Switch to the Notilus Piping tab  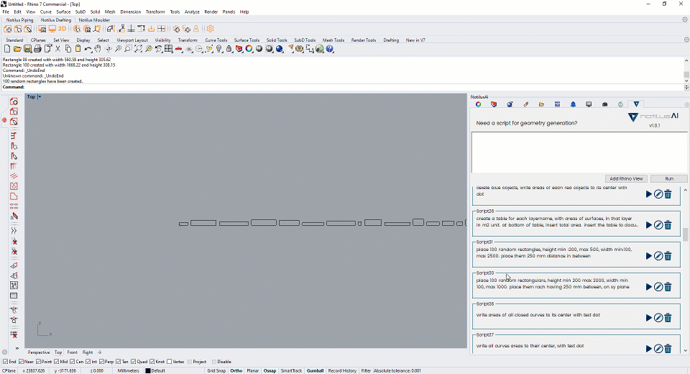(x=20, y=20)
